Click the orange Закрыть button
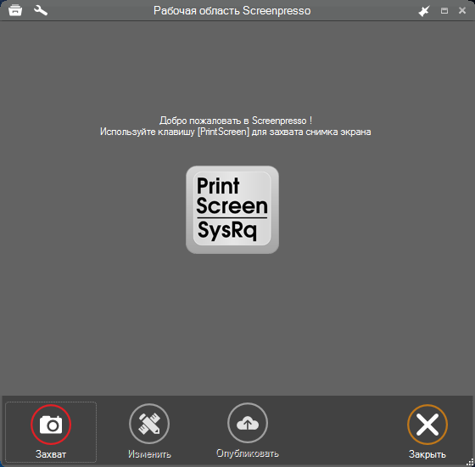This screenshot has width=475, height=467. tap(427, 431)
